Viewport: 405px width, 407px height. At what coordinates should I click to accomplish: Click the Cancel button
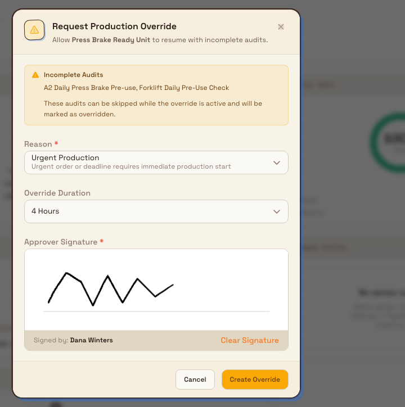click(195, 379)
